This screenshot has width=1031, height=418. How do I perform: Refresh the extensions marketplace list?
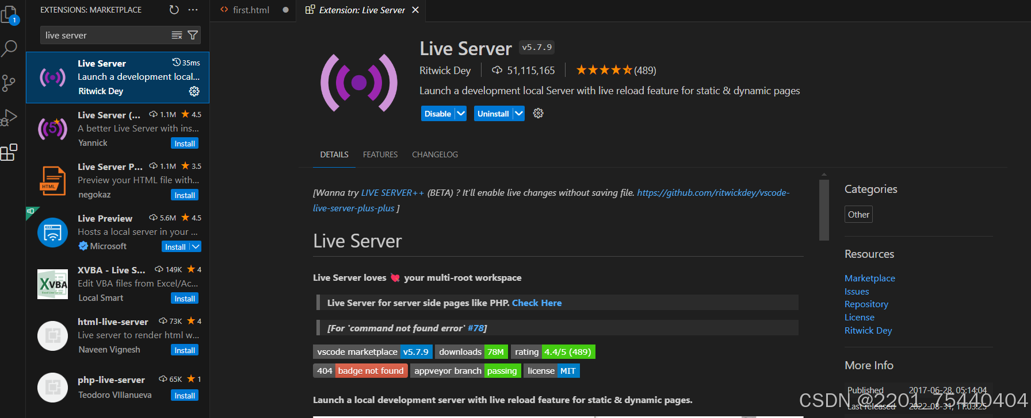174,10
